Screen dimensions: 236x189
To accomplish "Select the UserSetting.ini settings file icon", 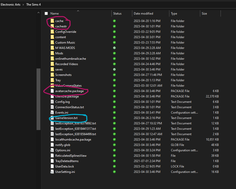I will point(52,172).
